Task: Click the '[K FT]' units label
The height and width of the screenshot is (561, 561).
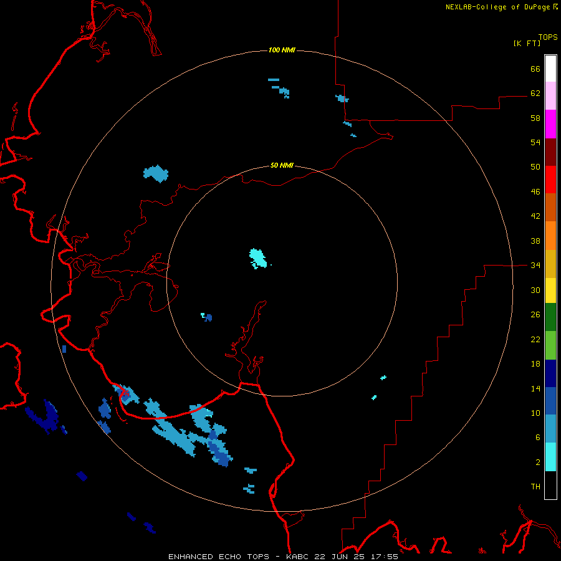Action: (527, 43)
